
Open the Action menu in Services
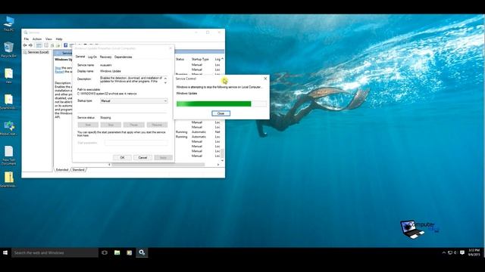(37, 39)
